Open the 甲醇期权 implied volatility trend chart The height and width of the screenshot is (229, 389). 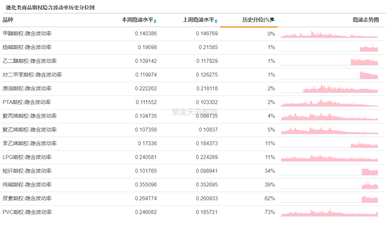[x=329, y=34]
